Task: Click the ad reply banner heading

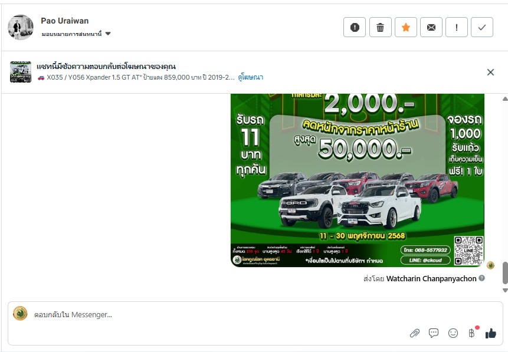Action: coord(106,67)
